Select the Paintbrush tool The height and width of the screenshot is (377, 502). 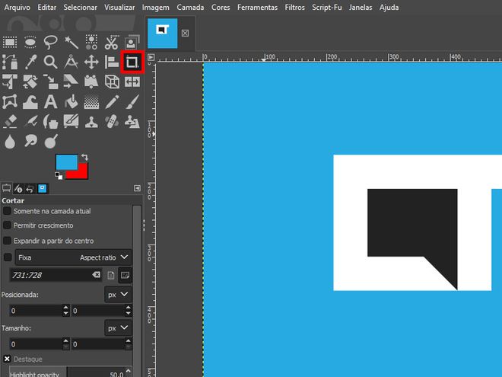pos(132,102)
